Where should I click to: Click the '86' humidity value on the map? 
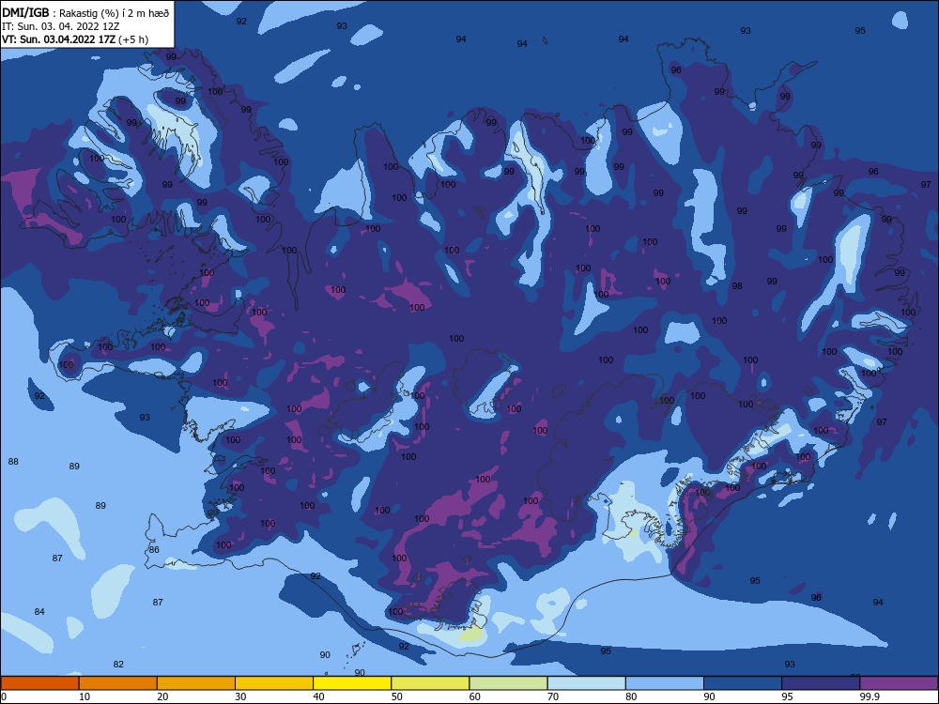pyautogui.click(x=154, y=549)
